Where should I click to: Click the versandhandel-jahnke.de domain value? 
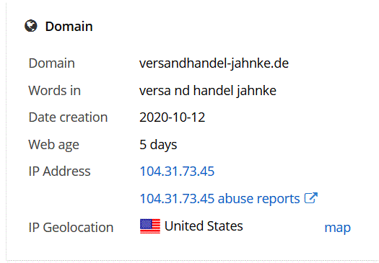click(x=214, y=63)
